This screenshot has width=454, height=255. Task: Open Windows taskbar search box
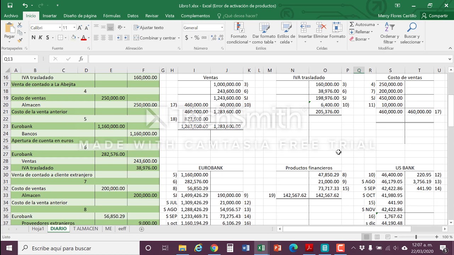(79, 248)
